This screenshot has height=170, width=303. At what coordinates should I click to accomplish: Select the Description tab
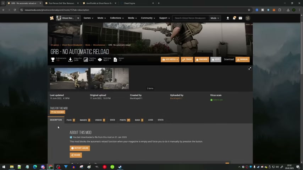pos(56,120)
